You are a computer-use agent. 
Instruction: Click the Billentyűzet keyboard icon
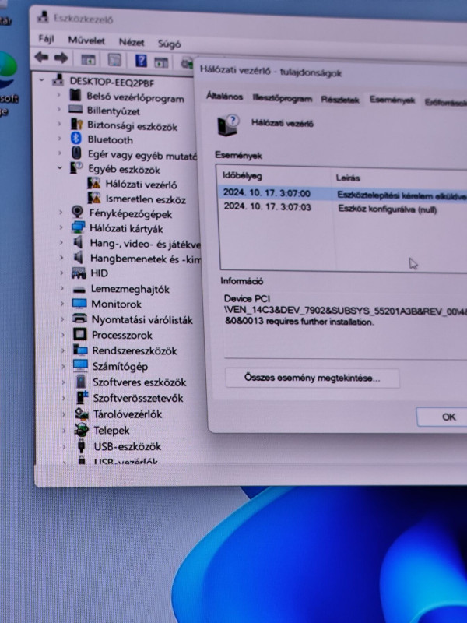click(75, 109)
